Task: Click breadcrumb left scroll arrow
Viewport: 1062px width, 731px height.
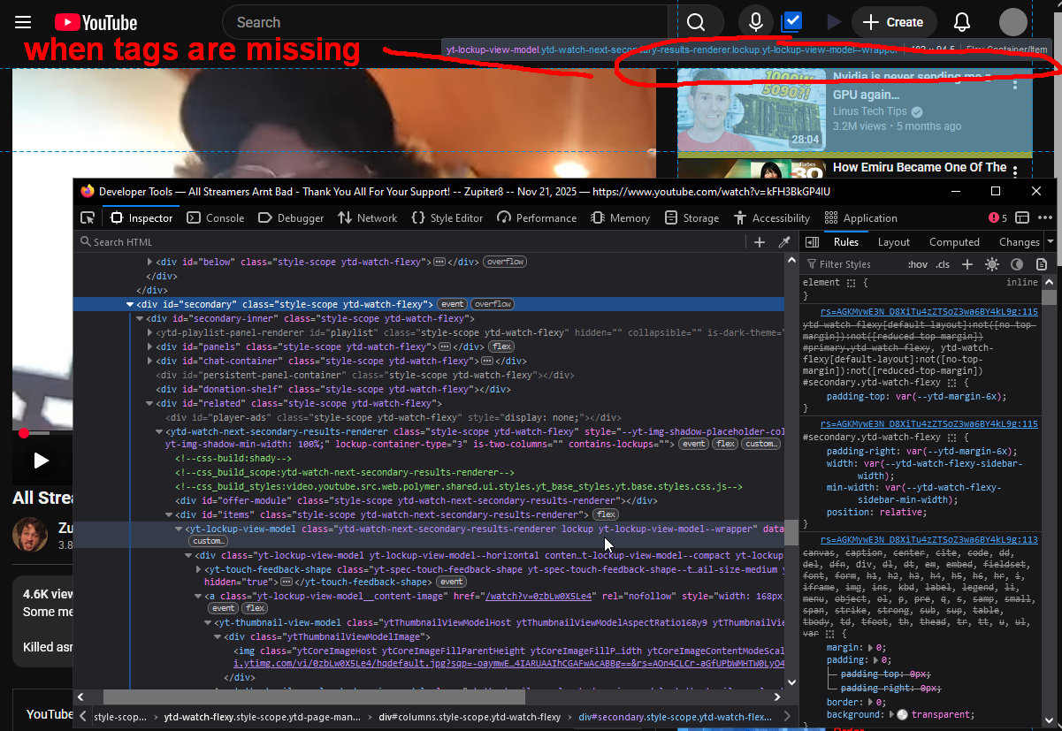Action: pos(82,717)
